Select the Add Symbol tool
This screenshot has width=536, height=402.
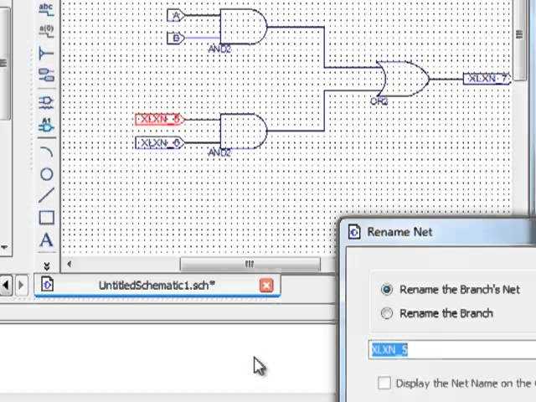coord(47,102)
